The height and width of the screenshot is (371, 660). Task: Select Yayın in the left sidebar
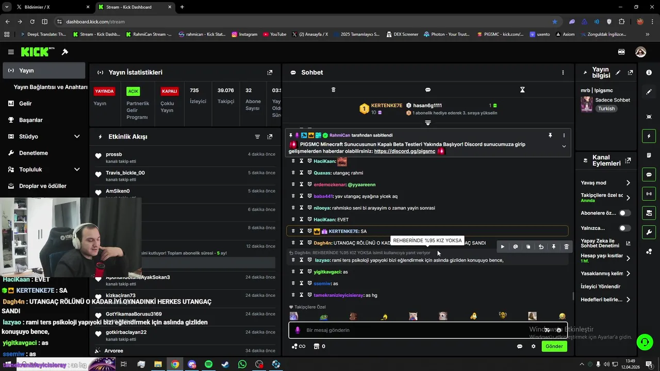click(44, 71)
